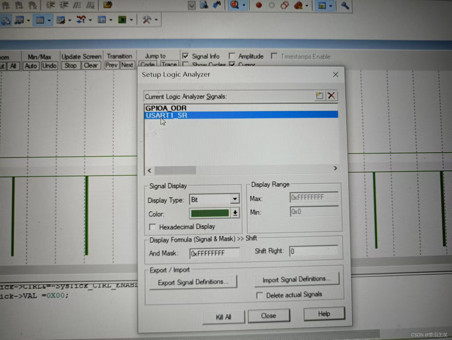452x340 pixels.
Task: Expand the Memory Windows dropdown arrow
Action: coord(49,20)
